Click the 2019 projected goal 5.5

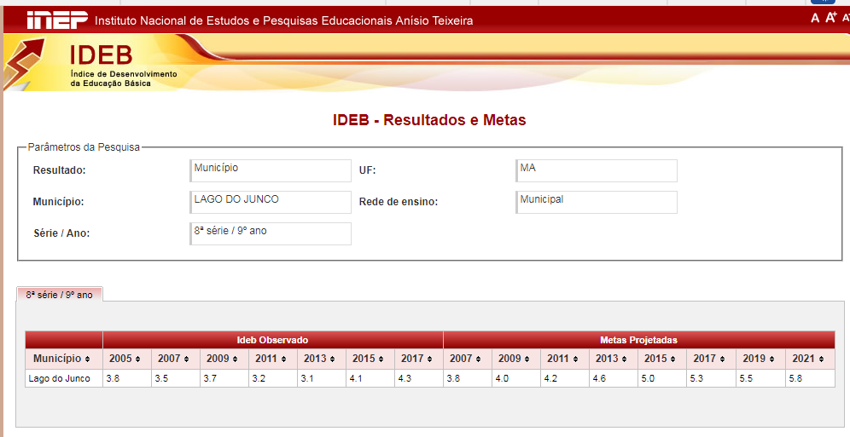click(x=760, y=378)
